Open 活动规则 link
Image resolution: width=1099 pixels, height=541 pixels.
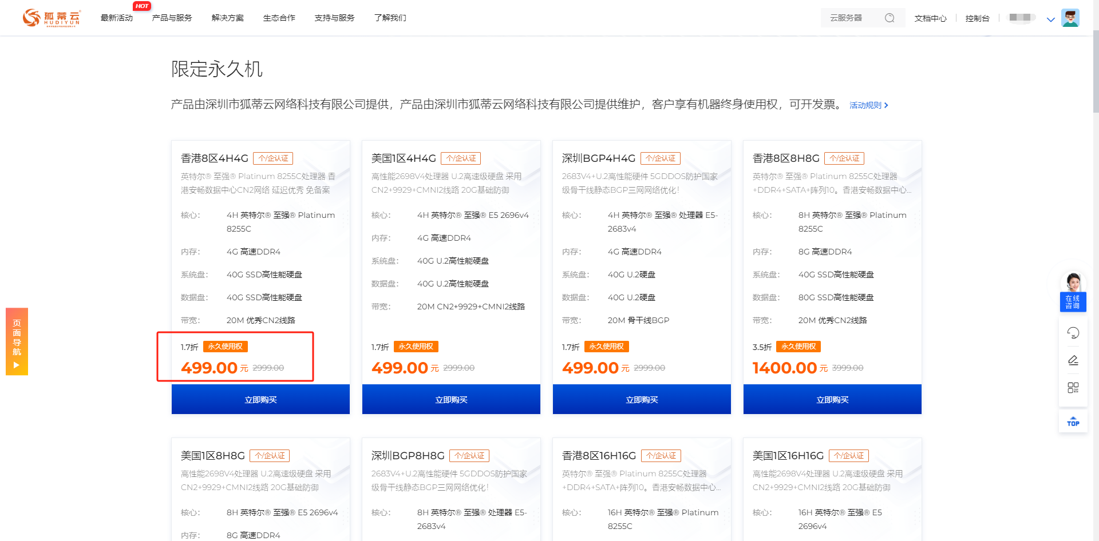pos(868,105)
